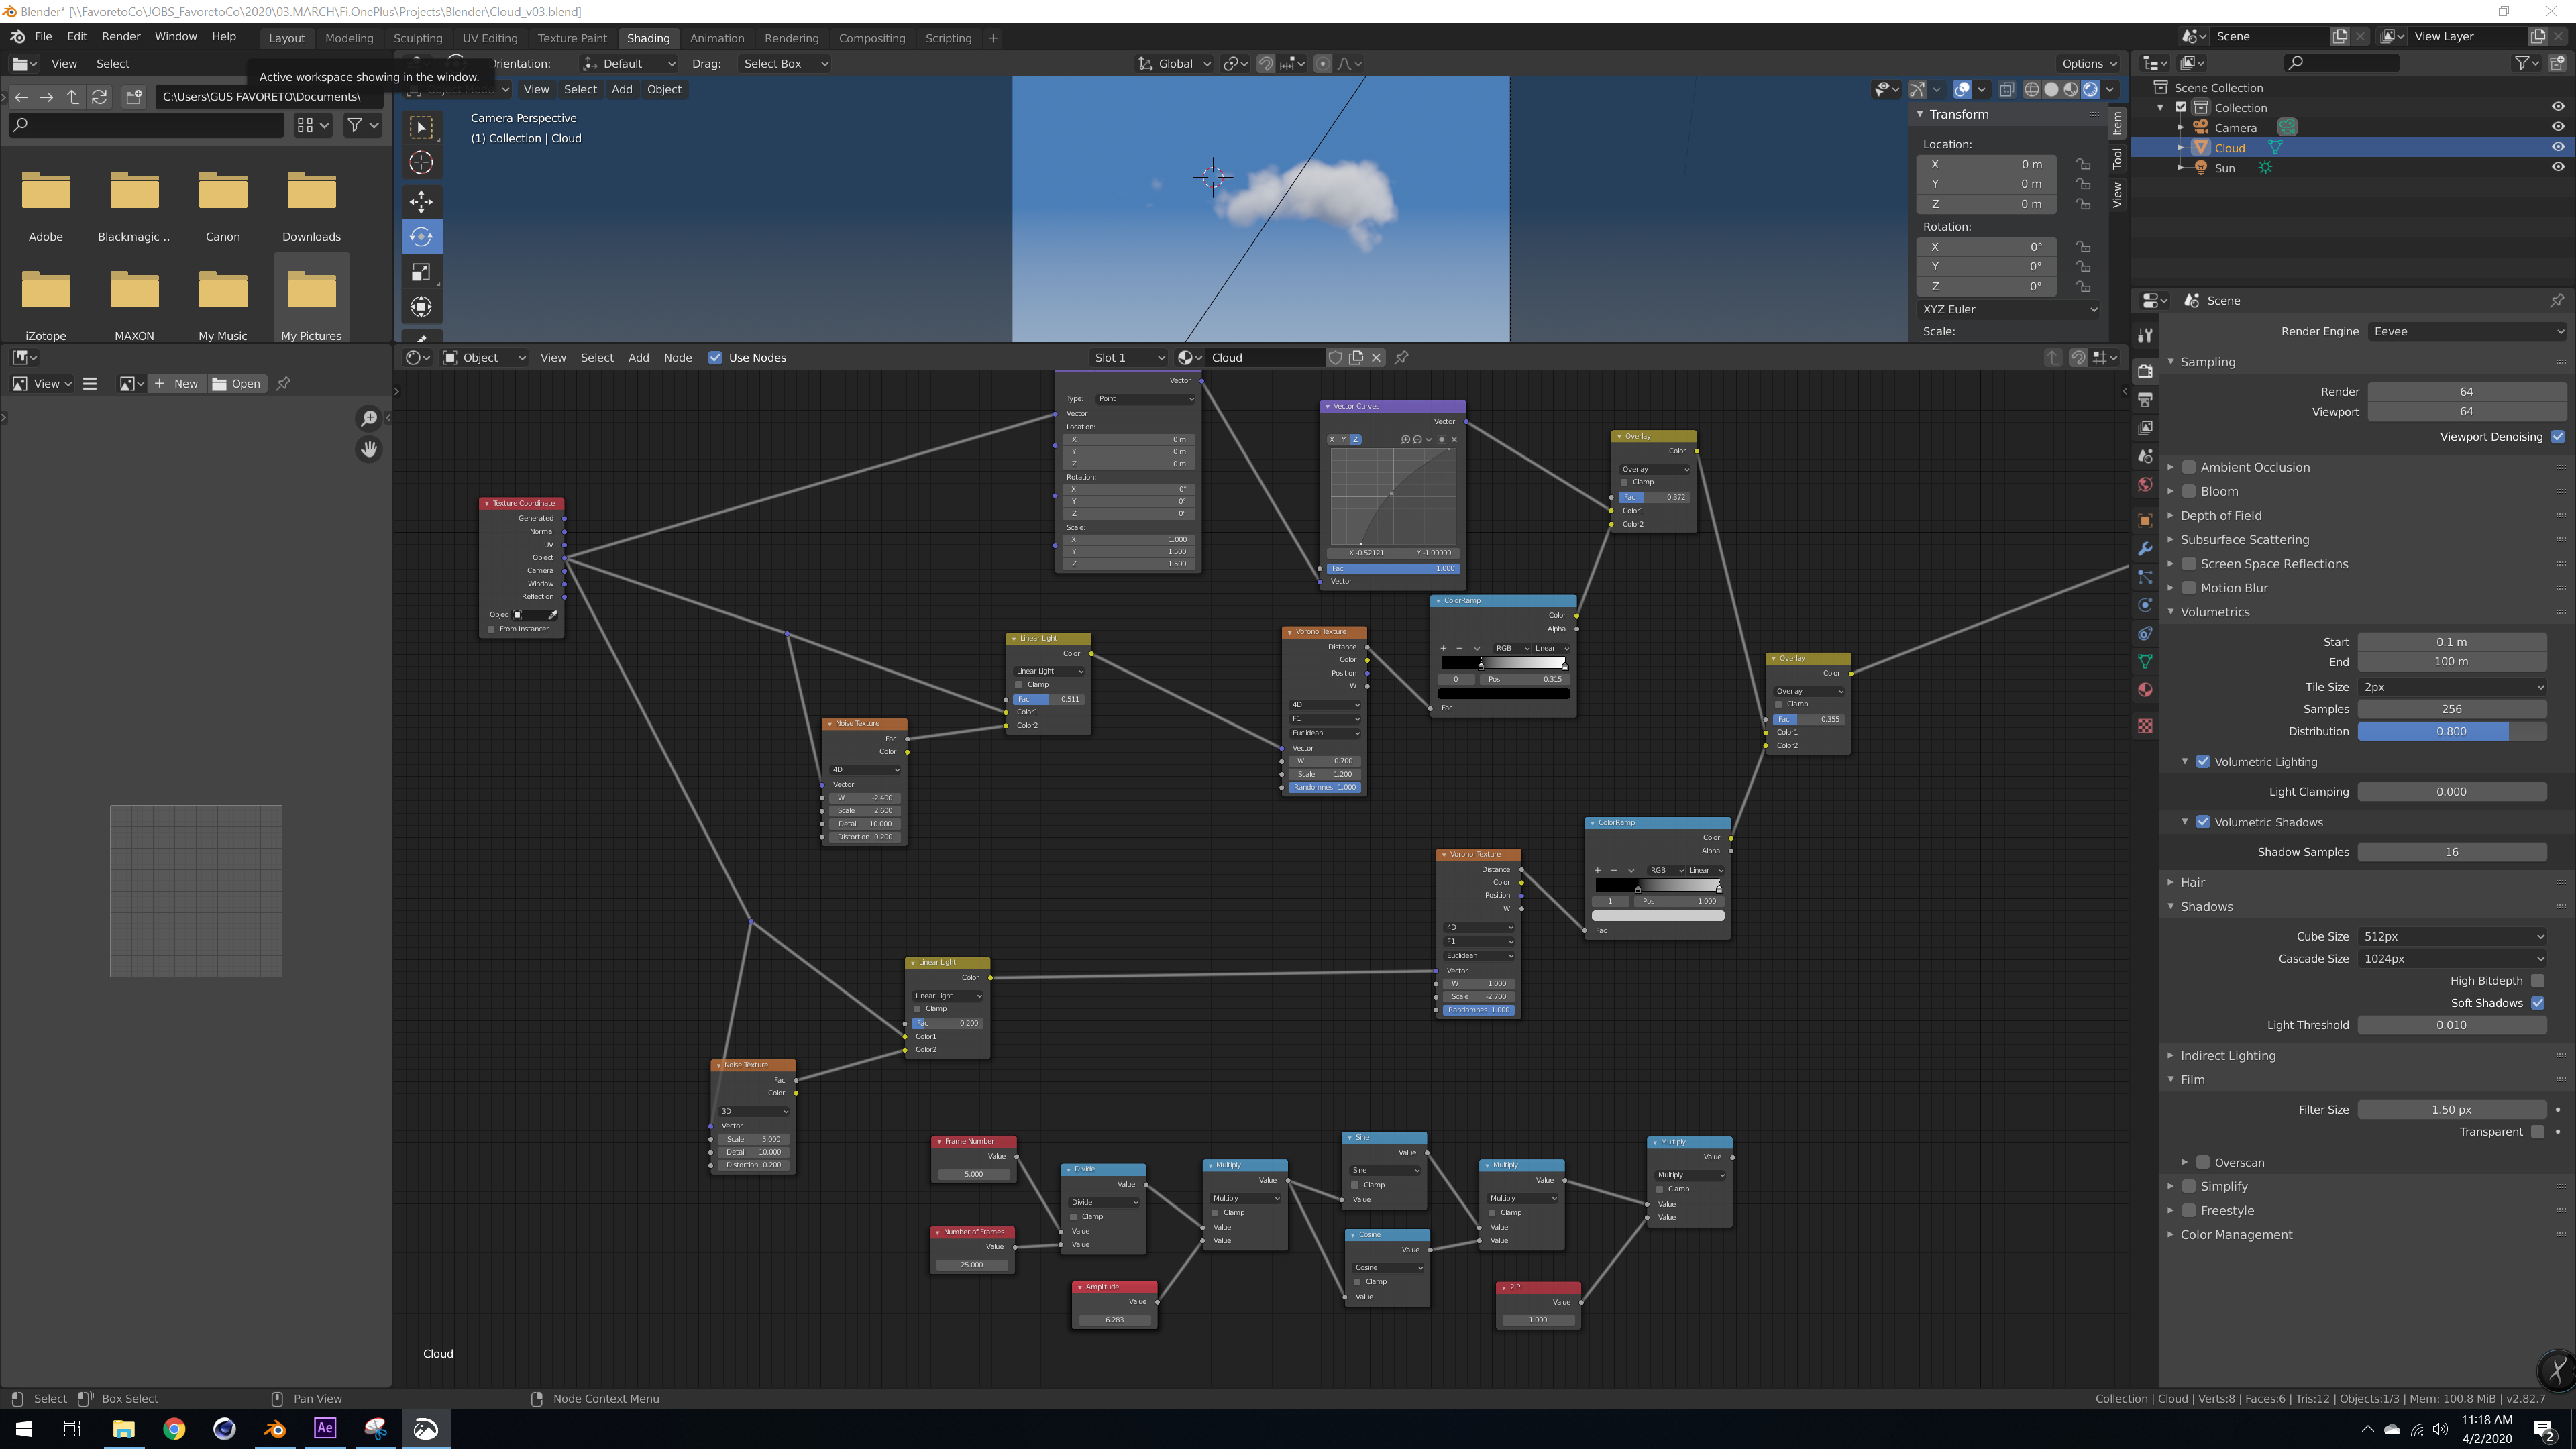Open the Render Engine dropdown

[x=2465, y=331]
